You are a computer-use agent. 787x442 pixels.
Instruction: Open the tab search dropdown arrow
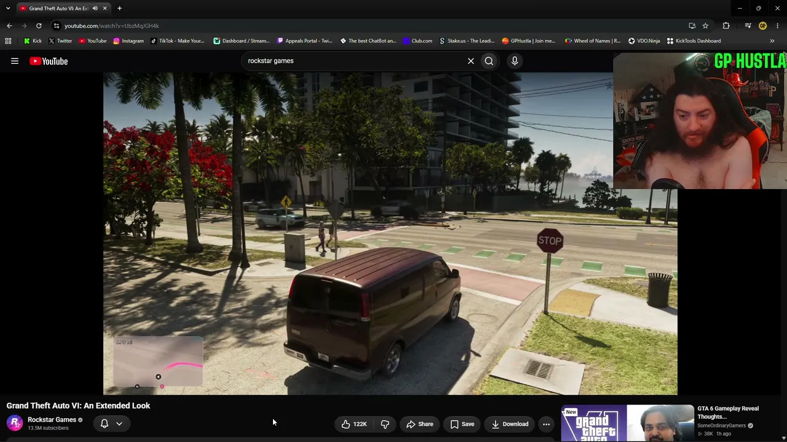pos(8,8)
